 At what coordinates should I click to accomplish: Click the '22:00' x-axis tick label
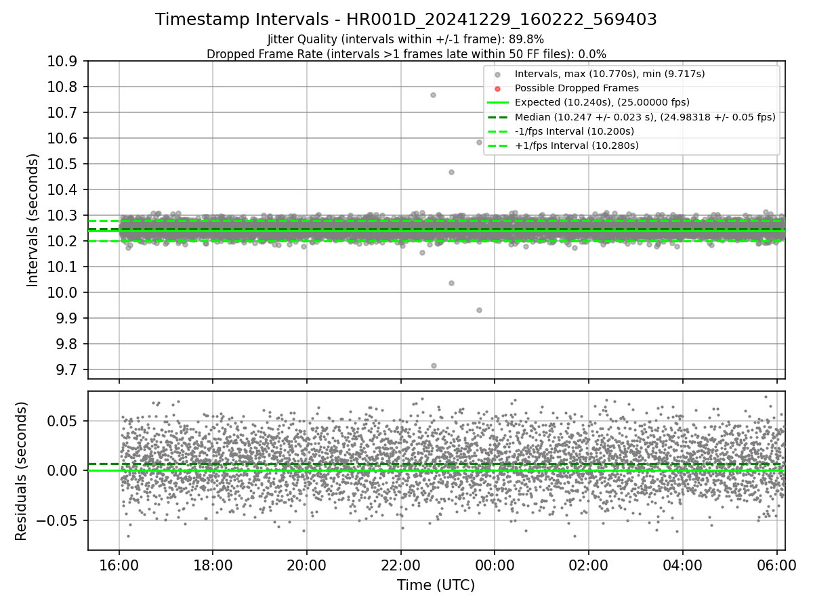pos(400,565)
